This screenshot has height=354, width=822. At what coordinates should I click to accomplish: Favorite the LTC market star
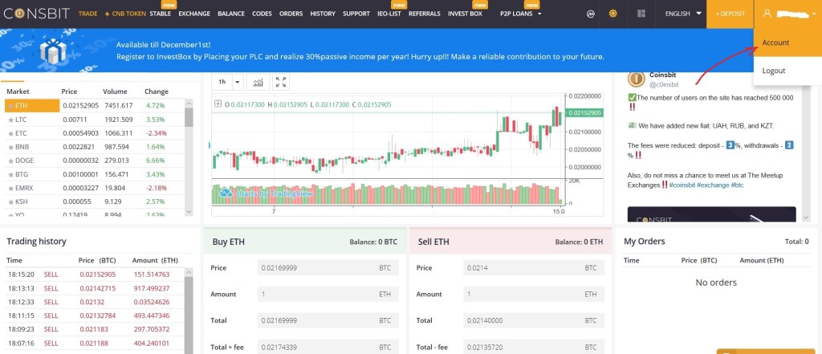[x=11, y=120]
